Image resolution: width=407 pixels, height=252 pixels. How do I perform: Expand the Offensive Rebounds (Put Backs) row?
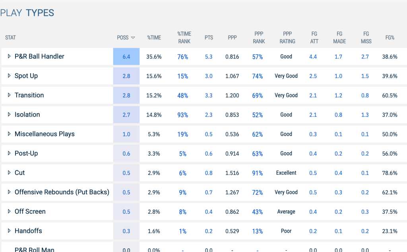click(x=9, y=192)
